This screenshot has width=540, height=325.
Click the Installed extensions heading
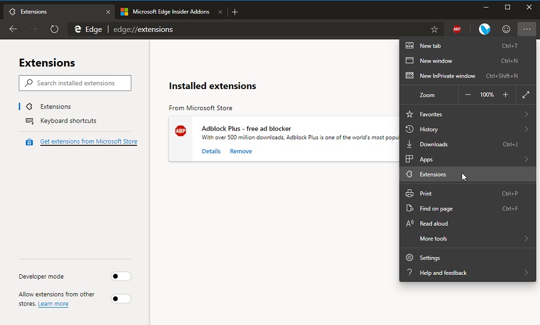pos(212,86)
